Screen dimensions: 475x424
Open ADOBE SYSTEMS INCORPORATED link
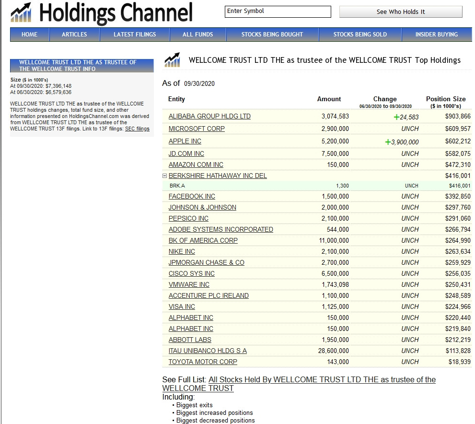point(221,230)
